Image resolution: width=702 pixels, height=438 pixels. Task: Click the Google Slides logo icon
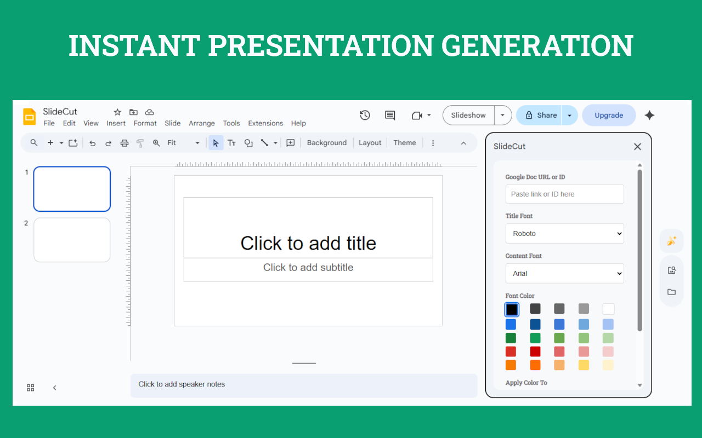(29, 117)
